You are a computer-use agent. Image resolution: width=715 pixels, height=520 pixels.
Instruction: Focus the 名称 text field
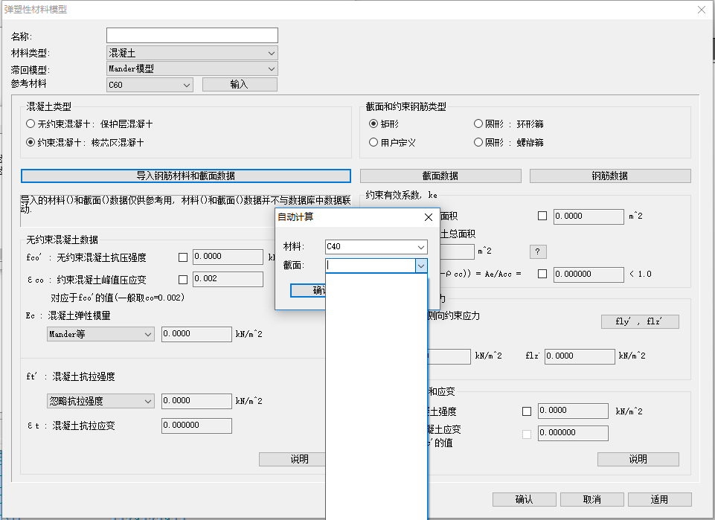[192, 36]
